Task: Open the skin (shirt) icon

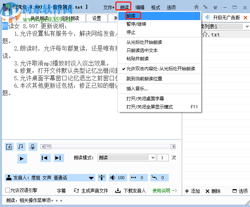Action: pos(215,7)
